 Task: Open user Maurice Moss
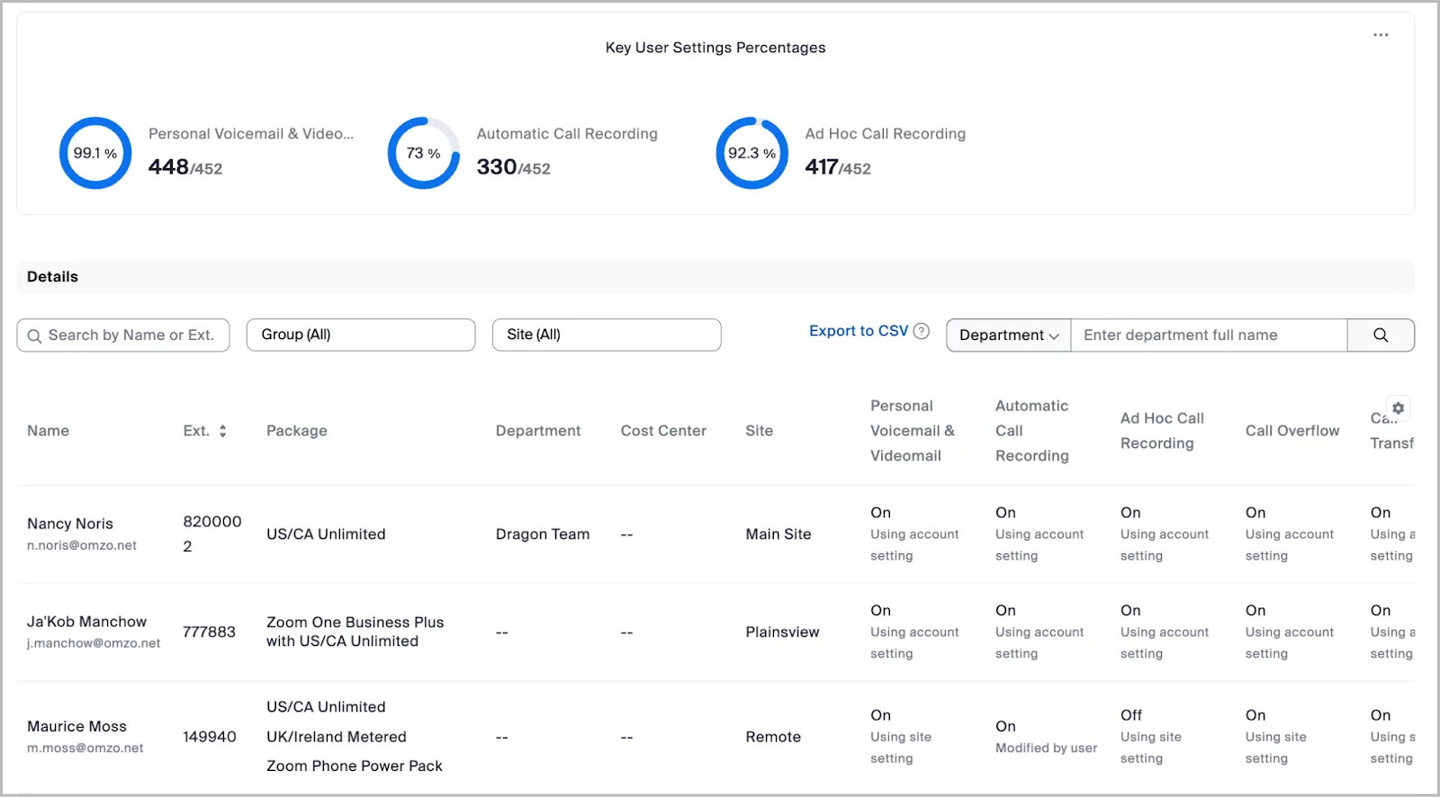click(x=76, y=726)
